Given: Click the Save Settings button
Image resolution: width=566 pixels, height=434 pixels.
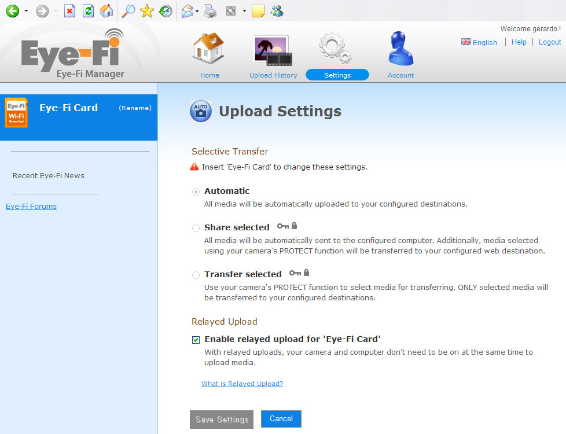Looking at the screenshot, I should click(x=222, y=419).
